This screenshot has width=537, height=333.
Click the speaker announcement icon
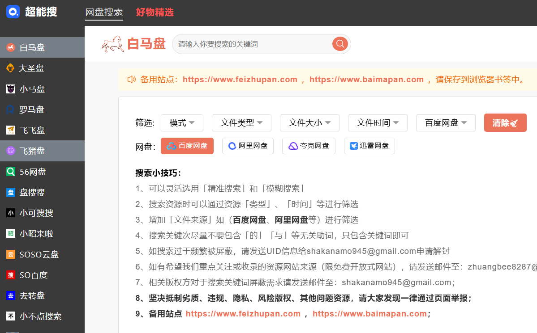click(x=132, y=79)
